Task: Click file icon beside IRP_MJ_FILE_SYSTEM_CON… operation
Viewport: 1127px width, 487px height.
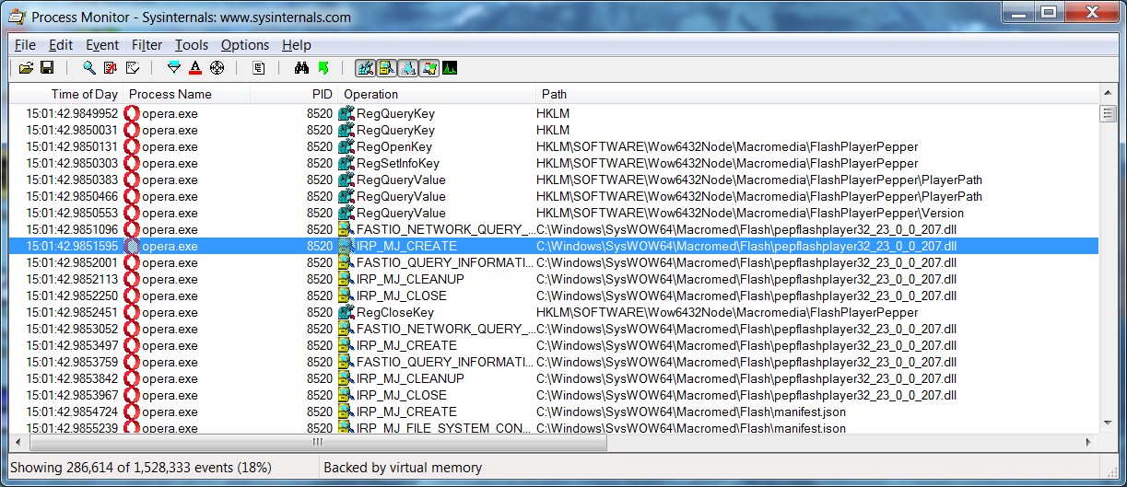Action: [346, 428]
